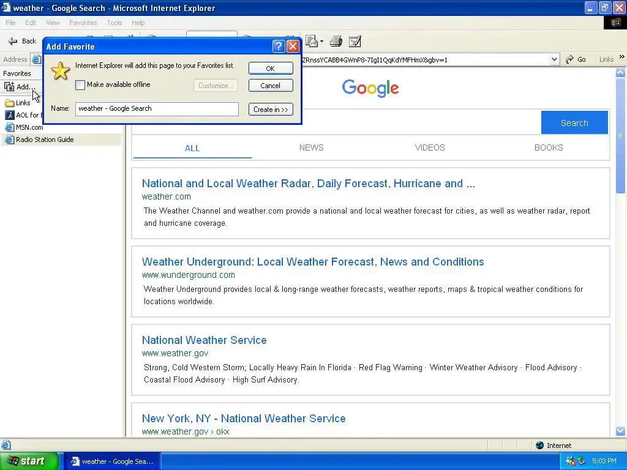Open the View menu

click(x=53, y=23)
